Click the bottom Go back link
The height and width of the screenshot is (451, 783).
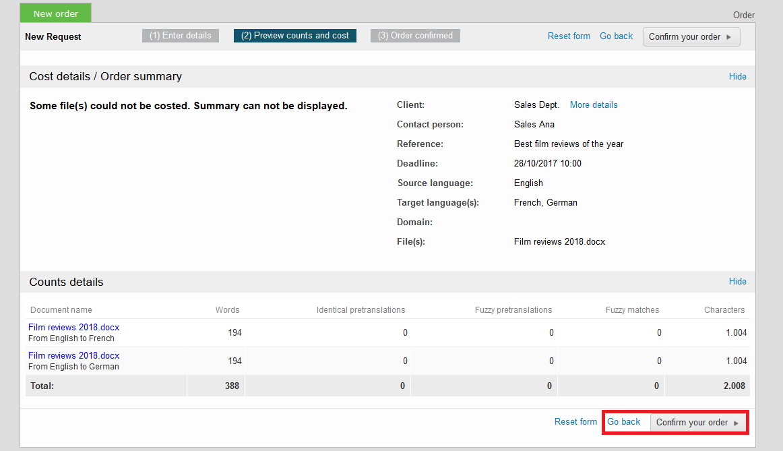click(x=623, y=422)
